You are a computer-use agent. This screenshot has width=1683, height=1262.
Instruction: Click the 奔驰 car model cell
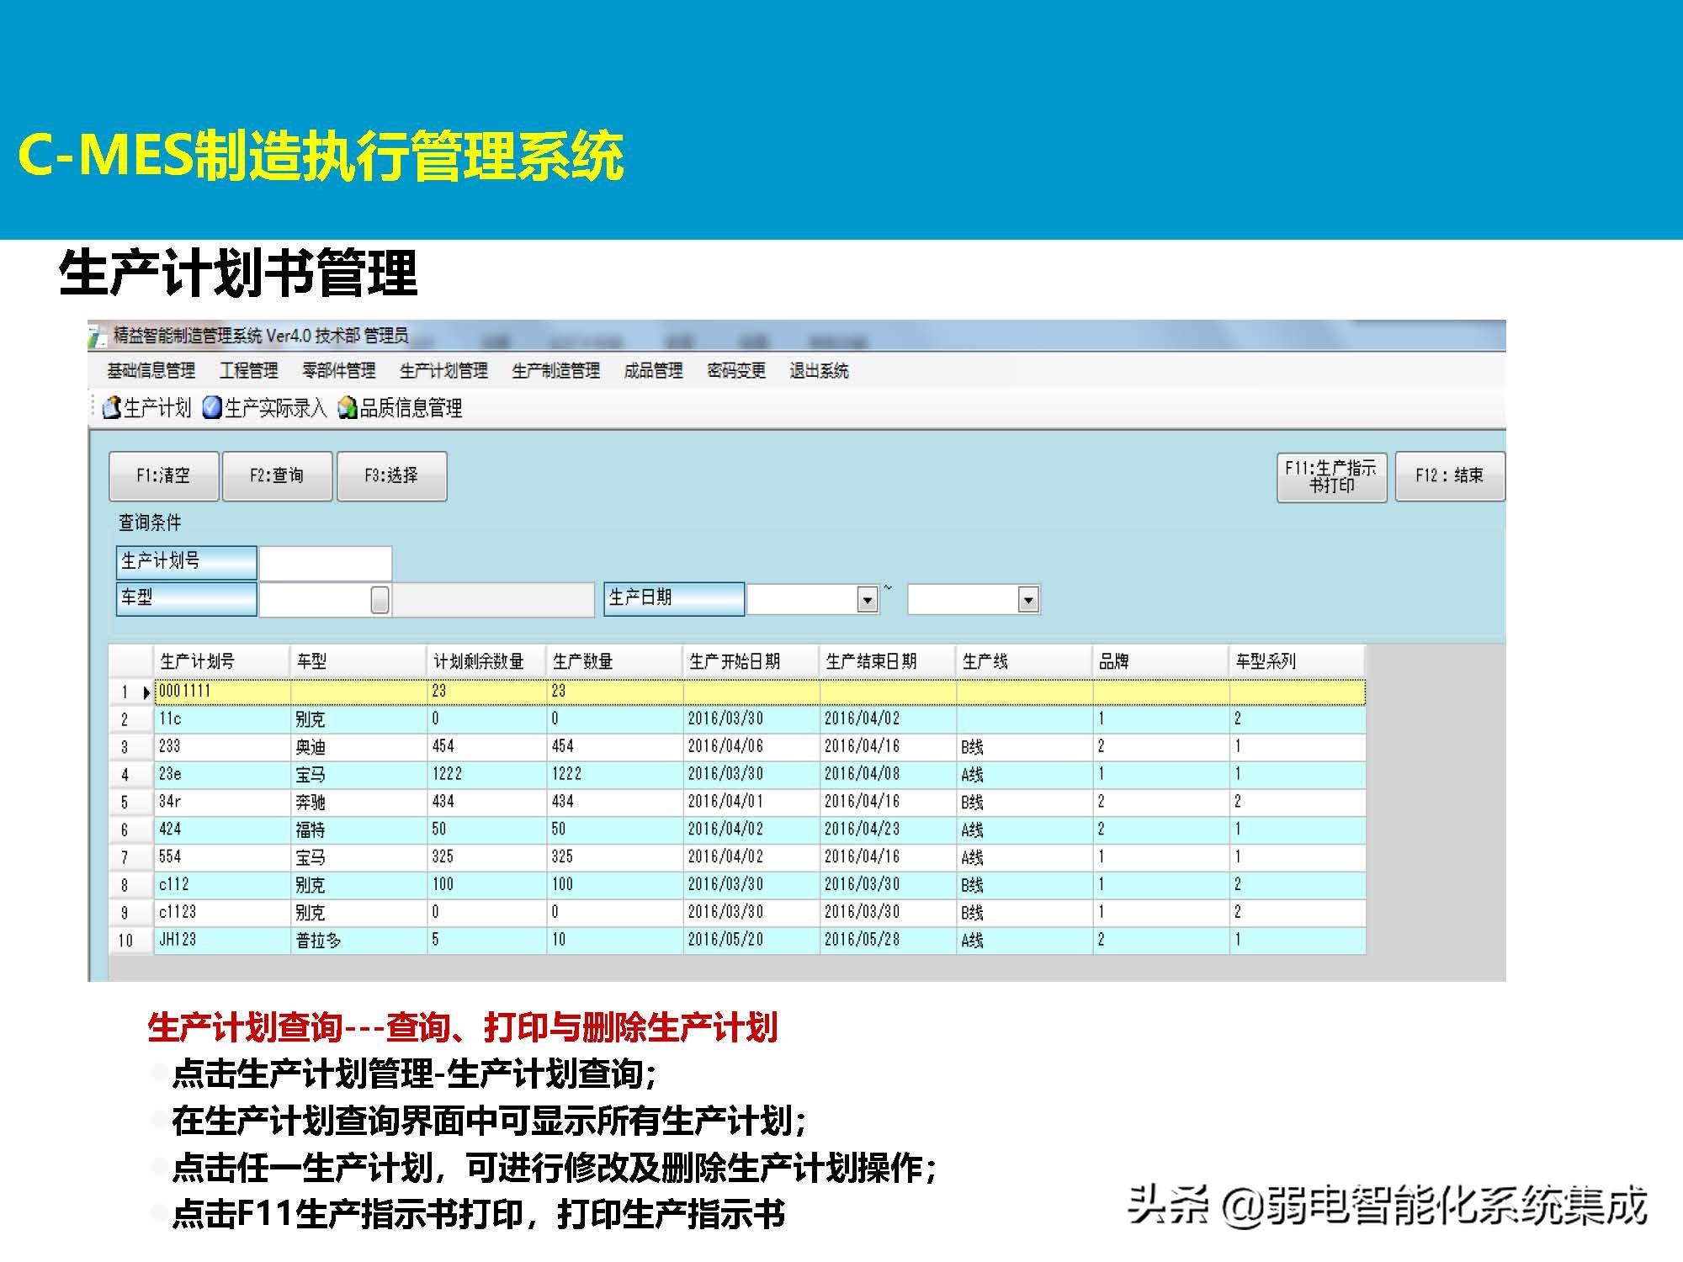pos(358,803)
